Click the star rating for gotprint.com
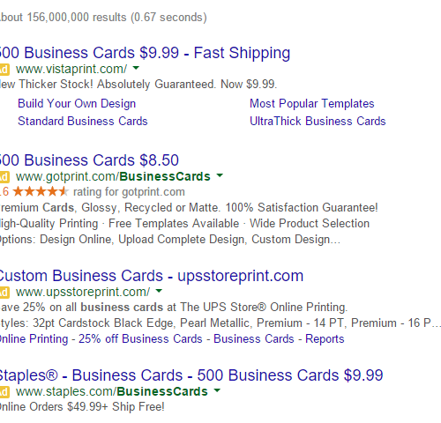Screen dimensions: 441x423 [x=41, y=192]
